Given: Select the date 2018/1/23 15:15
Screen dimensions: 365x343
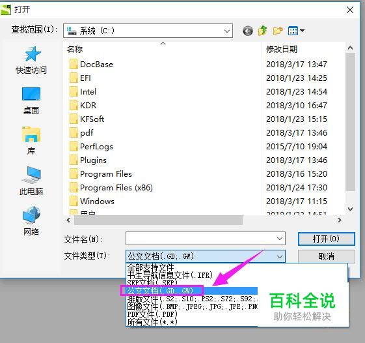Looking at the screenshot, I should pyautogui.click(x=297, y=119).
